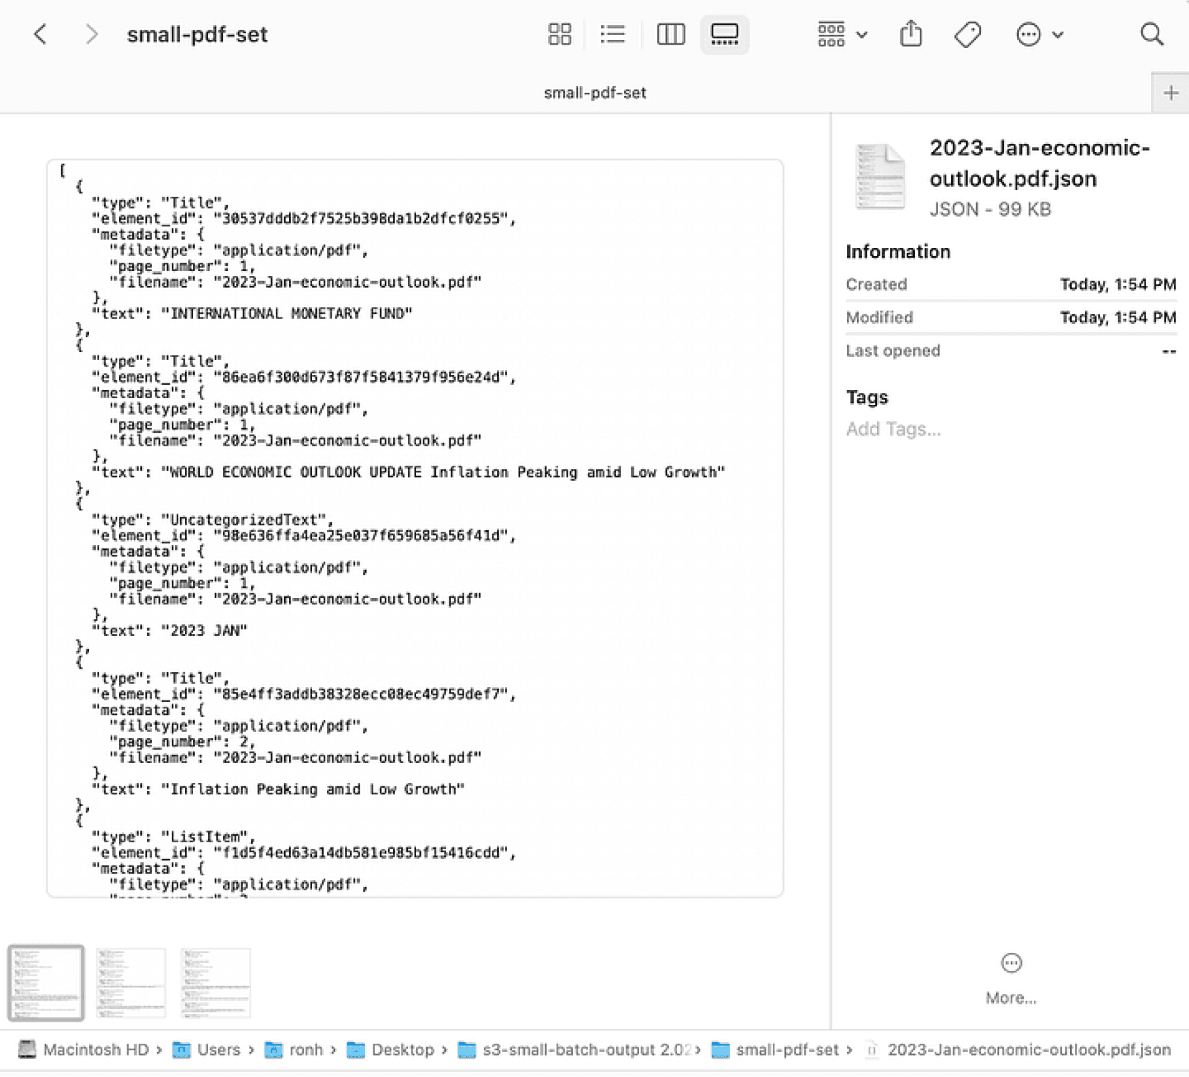The height and width of the screenshot is (1077, 1189).
Task: Open the group-by options dropdown
Action: point(842,34)
